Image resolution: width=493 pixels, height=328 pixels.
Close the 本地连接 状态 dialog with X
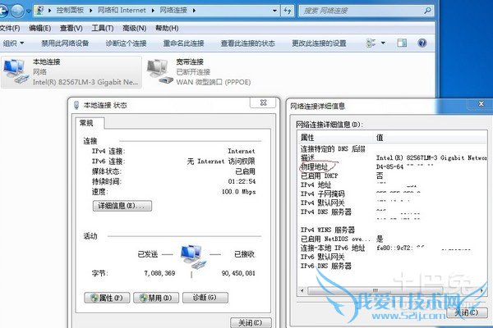(264, 102)
